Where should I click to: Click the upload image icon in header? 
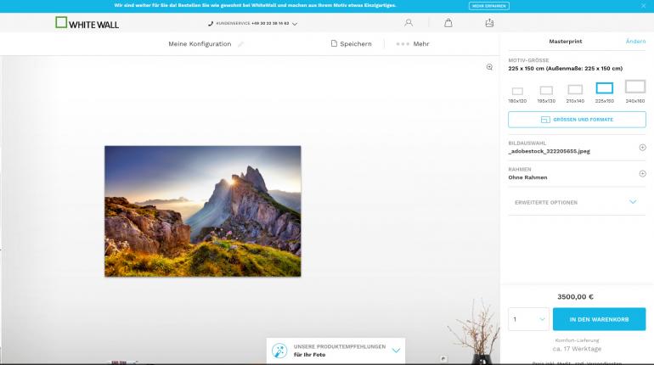[489, 23]
